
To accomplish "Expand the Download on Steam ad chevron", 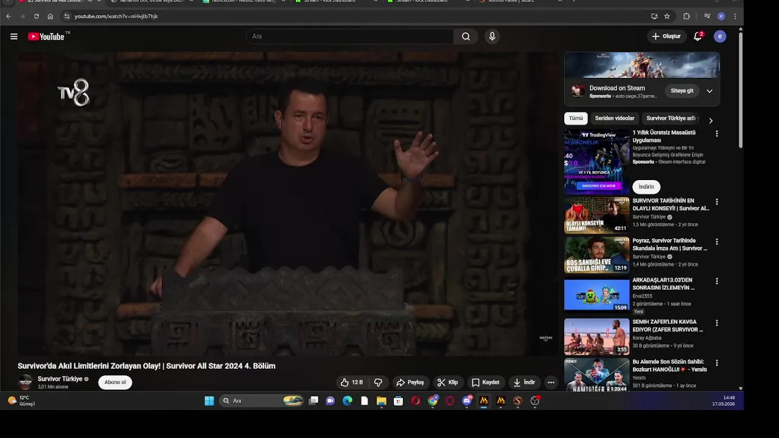I will (x=709, y=91).
